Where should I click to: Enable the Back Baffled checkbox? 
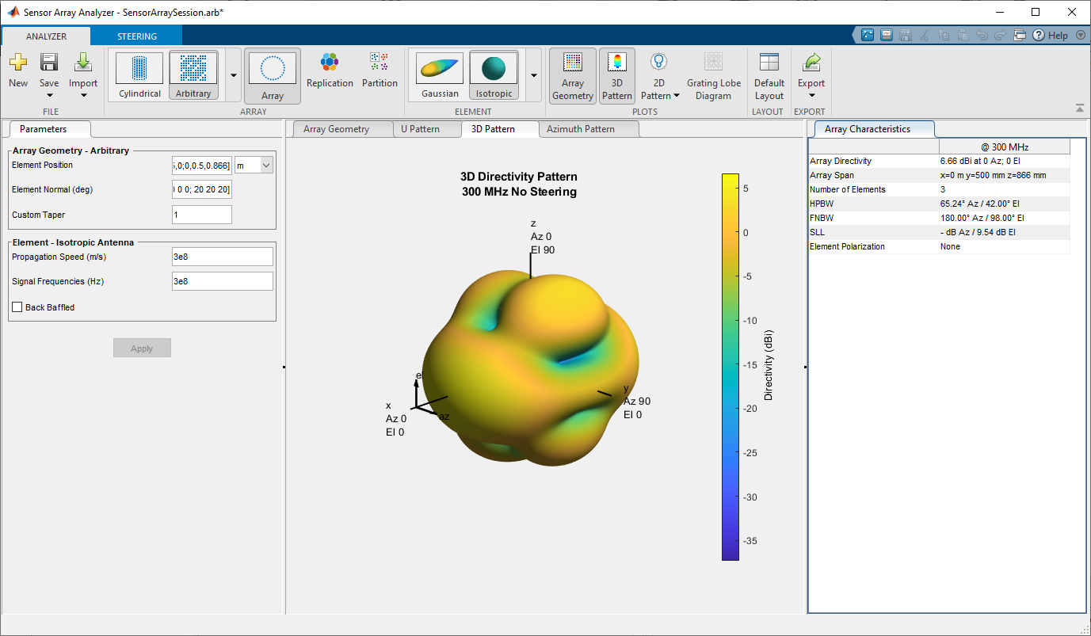pyautogui.click(x=17, y=307)
